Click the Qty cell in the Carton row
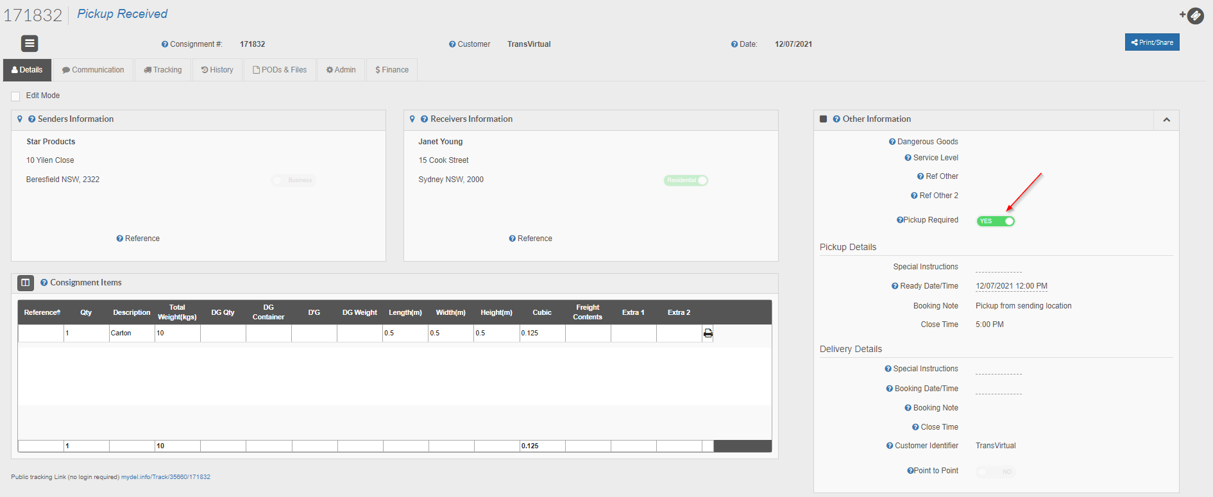1213x497 pixels. click(87, 333)
